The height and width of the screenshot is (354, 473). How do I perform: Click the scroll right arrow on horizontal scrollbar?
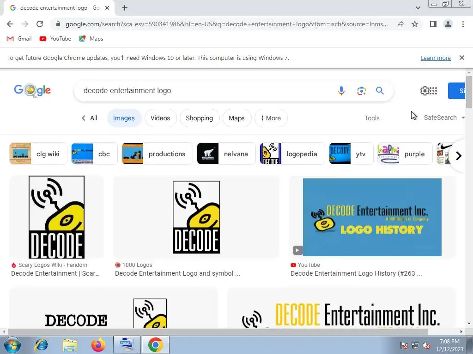tap(461, 331)
